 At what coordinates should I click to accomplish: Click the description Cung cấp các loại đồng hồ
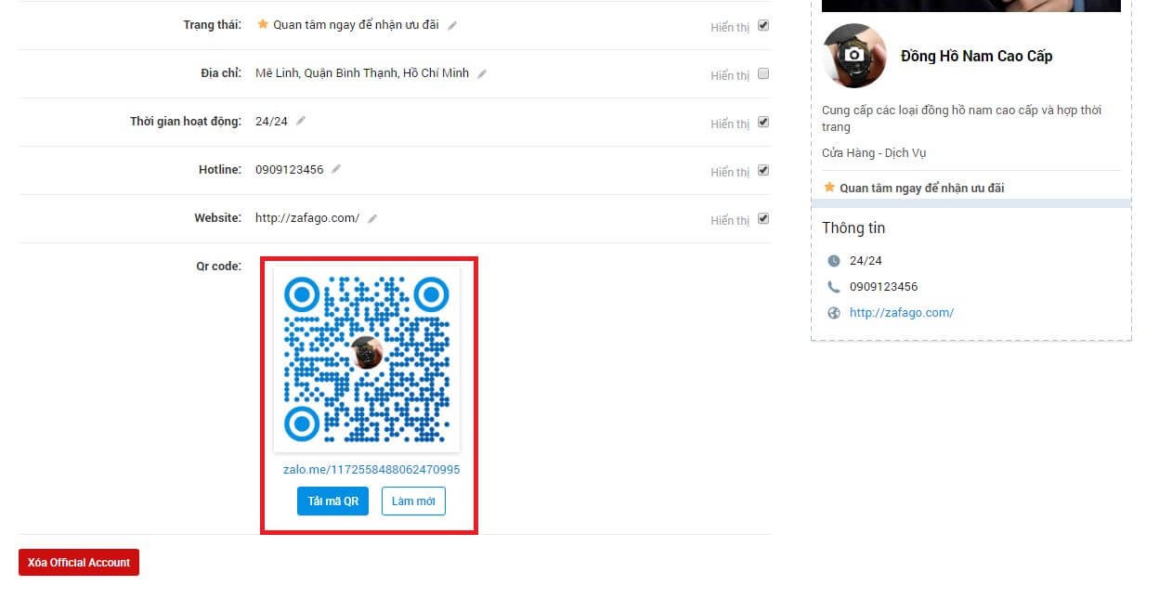coord(962,119)
